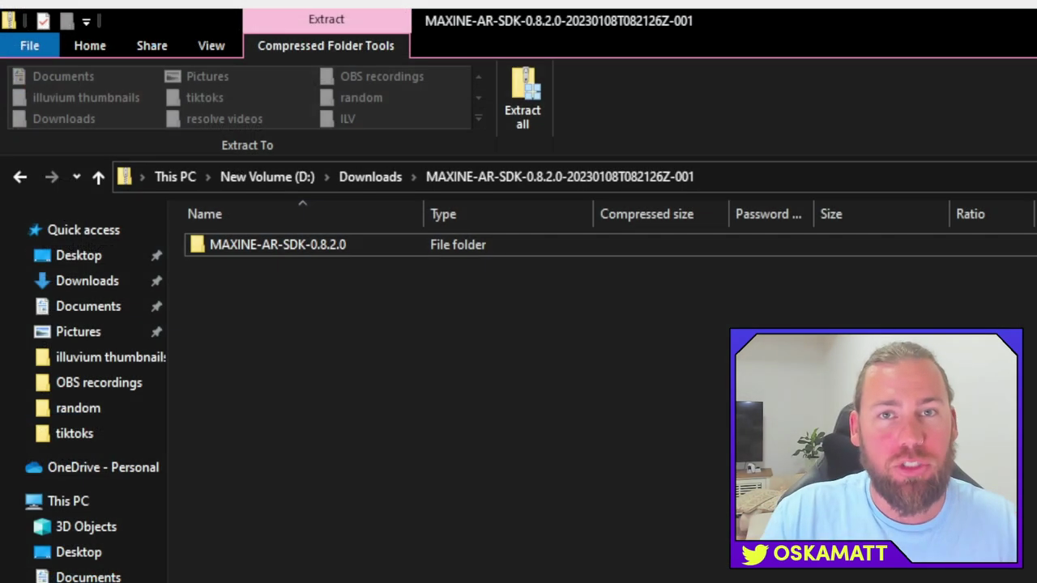The width and height of the screenshot is (1037, 583).
Task: Open the File ribbon tab
Action: point(29,46)
